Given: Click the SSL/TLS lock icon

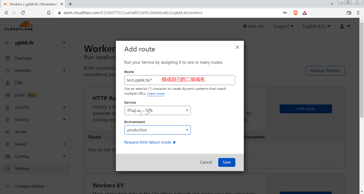Looking at the screenshot, I should pyautogui.click(x=7, y=107).
